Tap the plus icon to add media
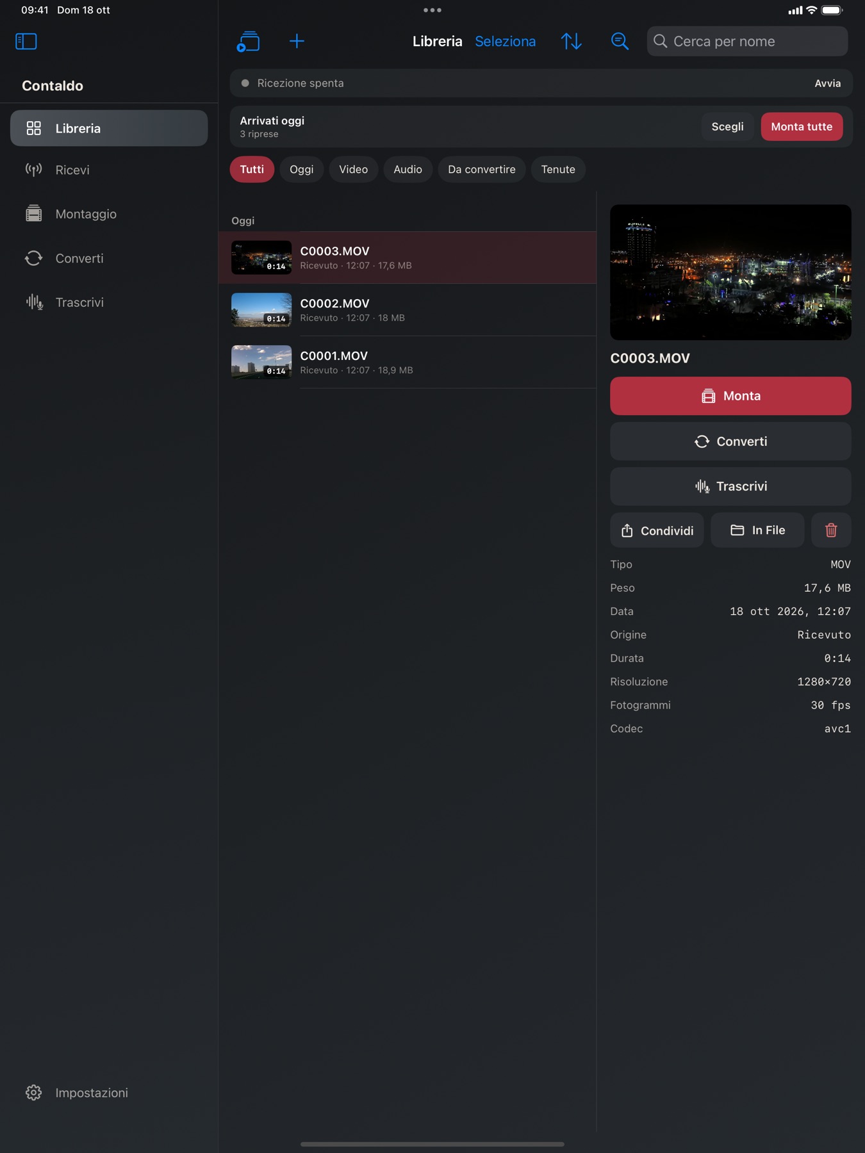This screenshot has height=1153, width=865. tap(297, 42)
